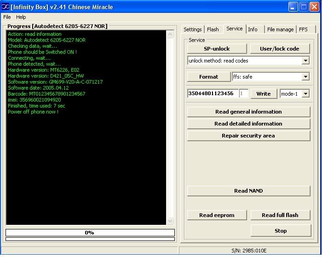Click Software version GM699-V20-A-C-071217 line
The width and height of the screenshot is (322, 257).
tap(55, 82)
